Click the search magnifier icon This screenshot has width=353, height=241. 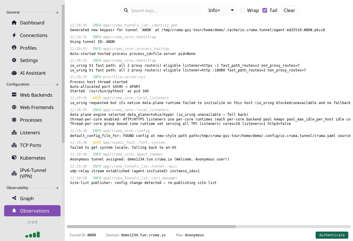(126, 10)
